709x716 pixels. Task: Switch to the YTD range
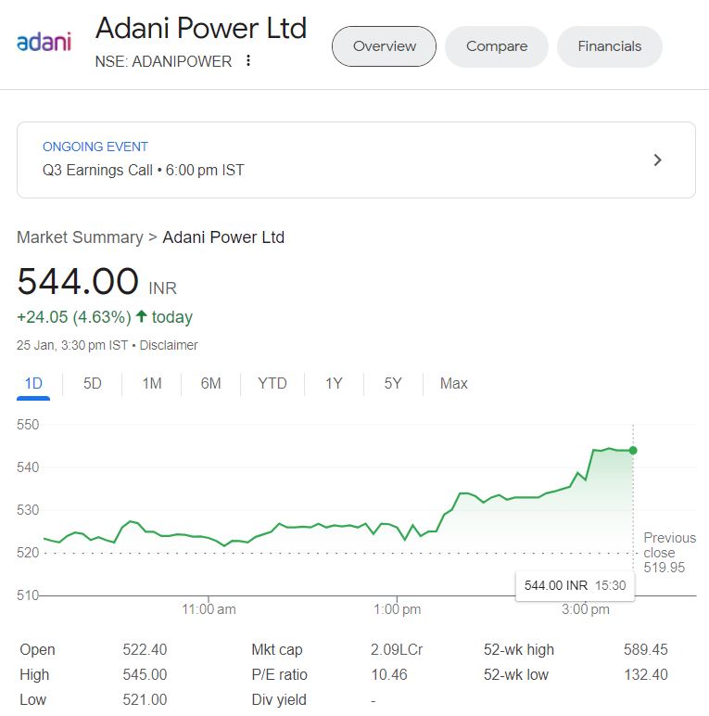point(272,383)
